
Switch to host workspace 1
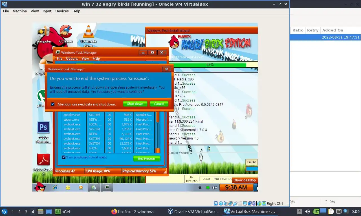click(12, 211)
